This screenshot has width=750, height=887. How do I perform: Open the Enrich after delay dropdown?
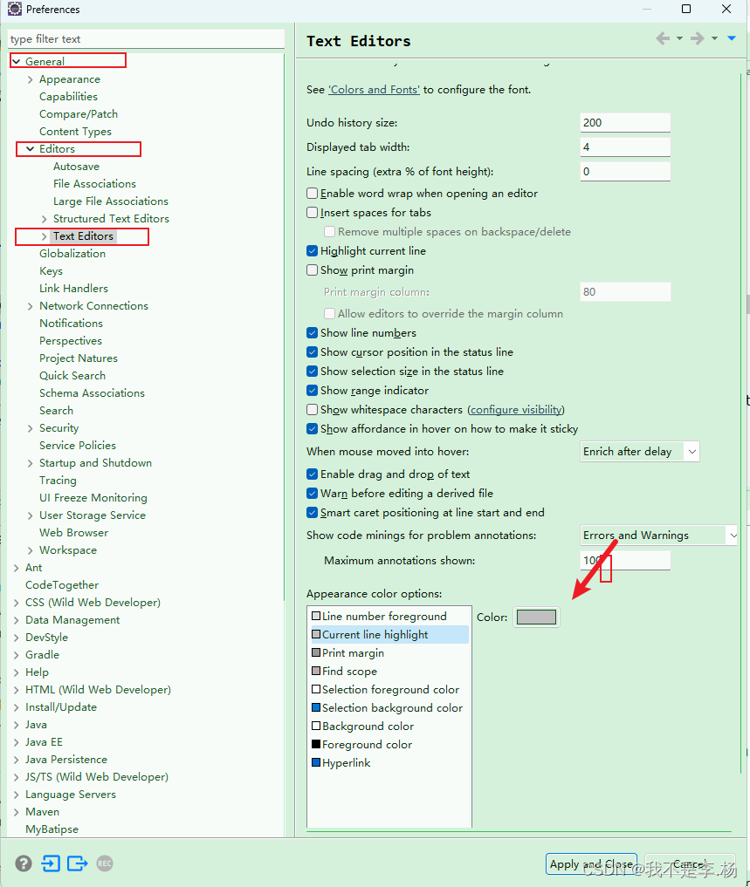(x=639, y=452)
